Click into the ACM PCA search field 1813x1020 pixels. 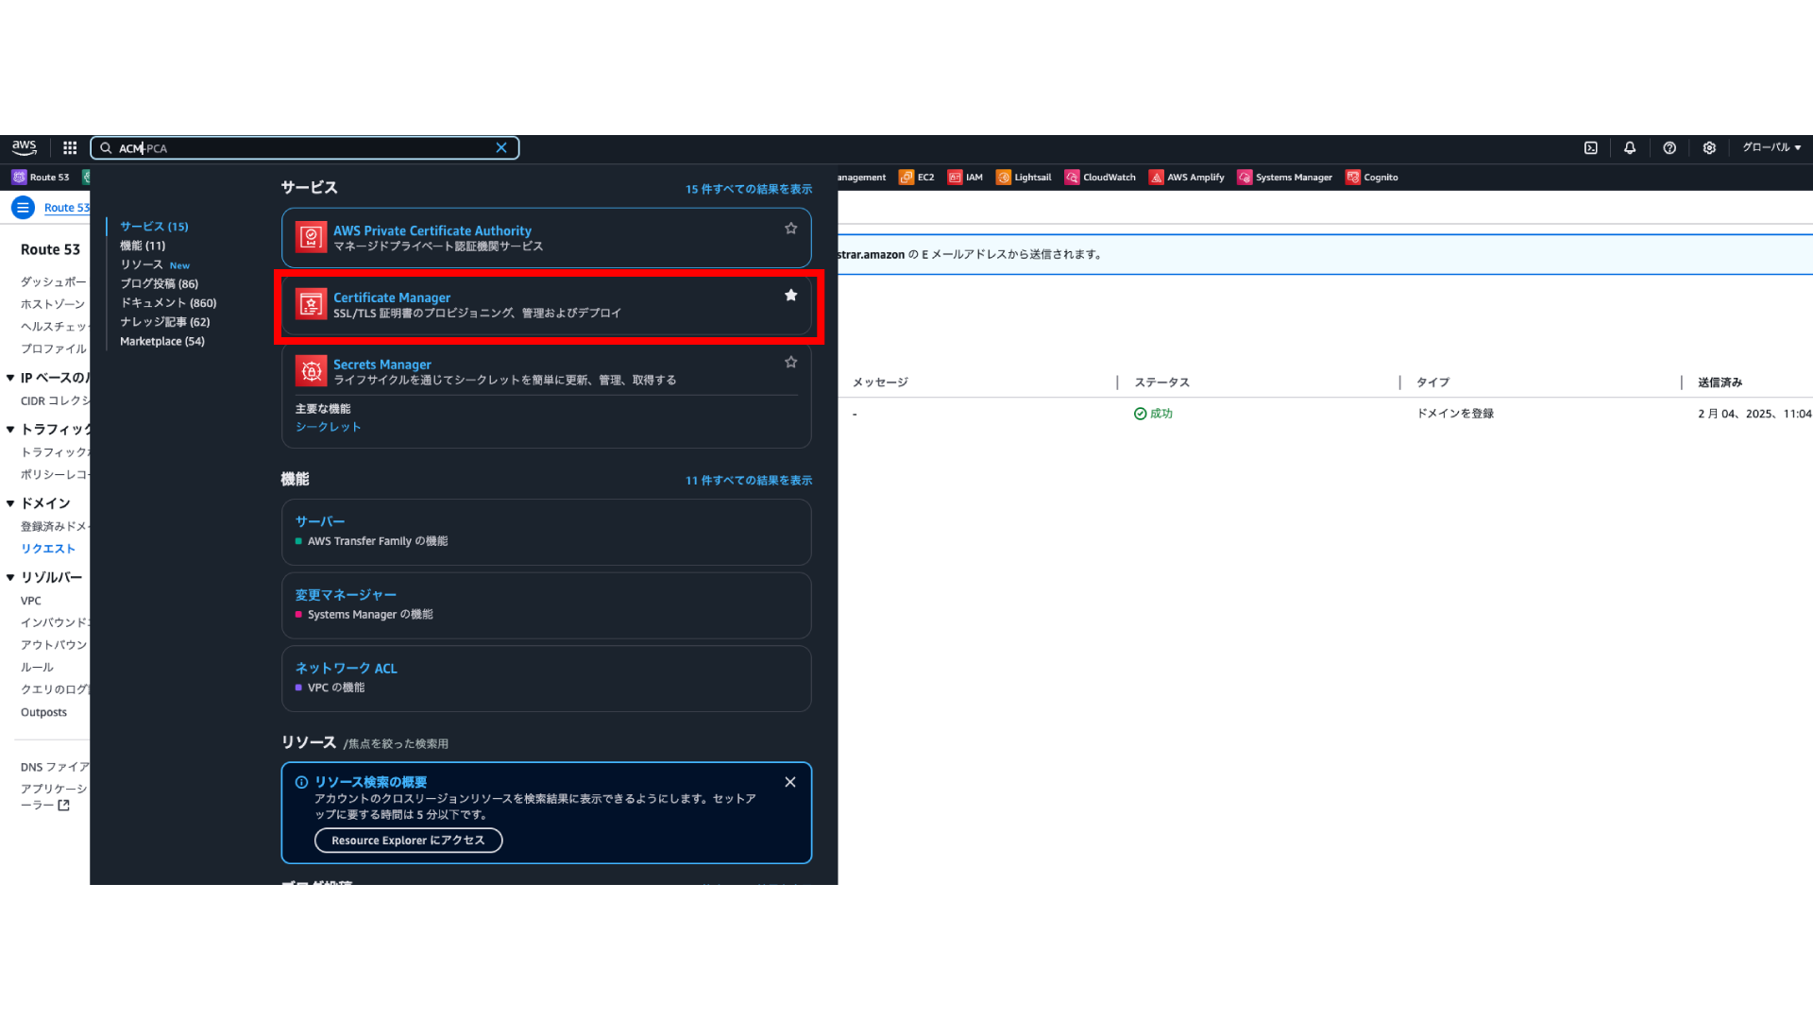(x=302, y=148)
